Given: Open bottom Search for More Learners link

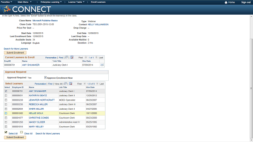Looking at the screenshot, I should 47,133.
